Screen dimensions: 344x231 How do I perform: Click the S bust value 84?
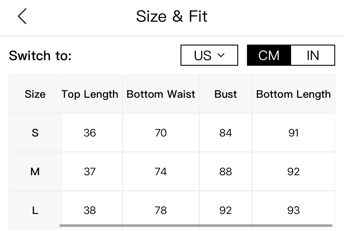tap(226, 133)
